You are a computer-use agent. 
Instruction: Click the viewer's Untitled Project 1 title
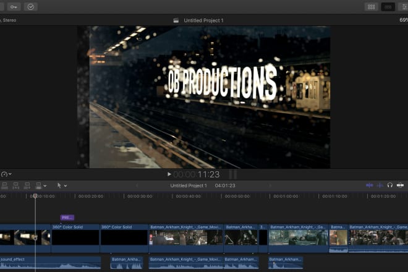pyautogui.click(x=203, y=20)
